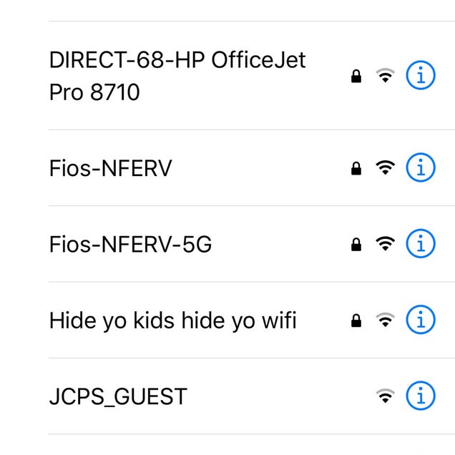Connect to the Fios-NFERV-5G network name
The image size is (455, 455).
[131, 244]
